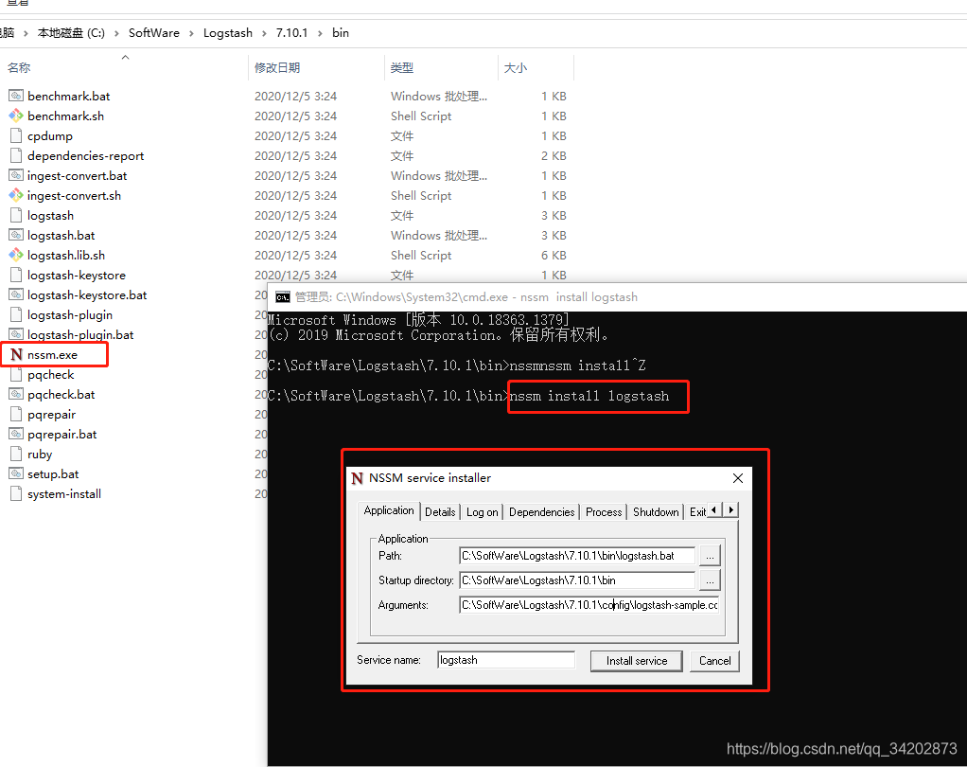Click the Path input field
This screenshot has width=967, height=767.
tap(577, 556)
